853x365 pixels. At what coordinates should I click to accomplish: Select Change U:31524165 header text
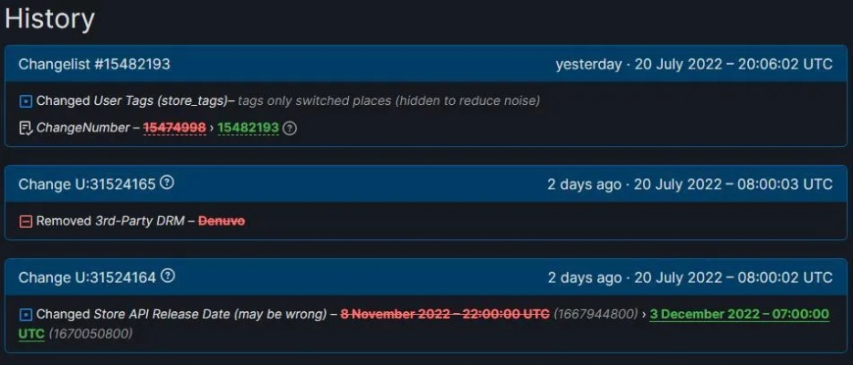87,184
